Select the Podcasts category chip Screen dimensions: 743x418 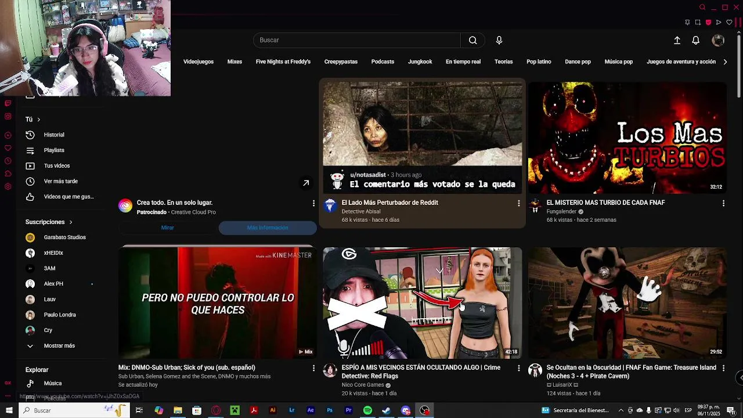point(383,62)
